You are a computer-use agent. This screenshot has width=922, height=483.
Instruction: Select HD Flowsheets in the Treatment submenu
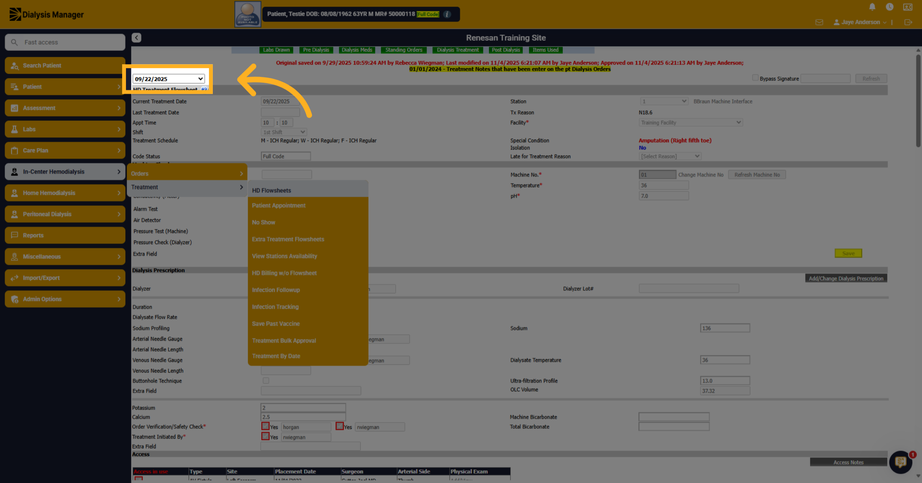[308, 190]
